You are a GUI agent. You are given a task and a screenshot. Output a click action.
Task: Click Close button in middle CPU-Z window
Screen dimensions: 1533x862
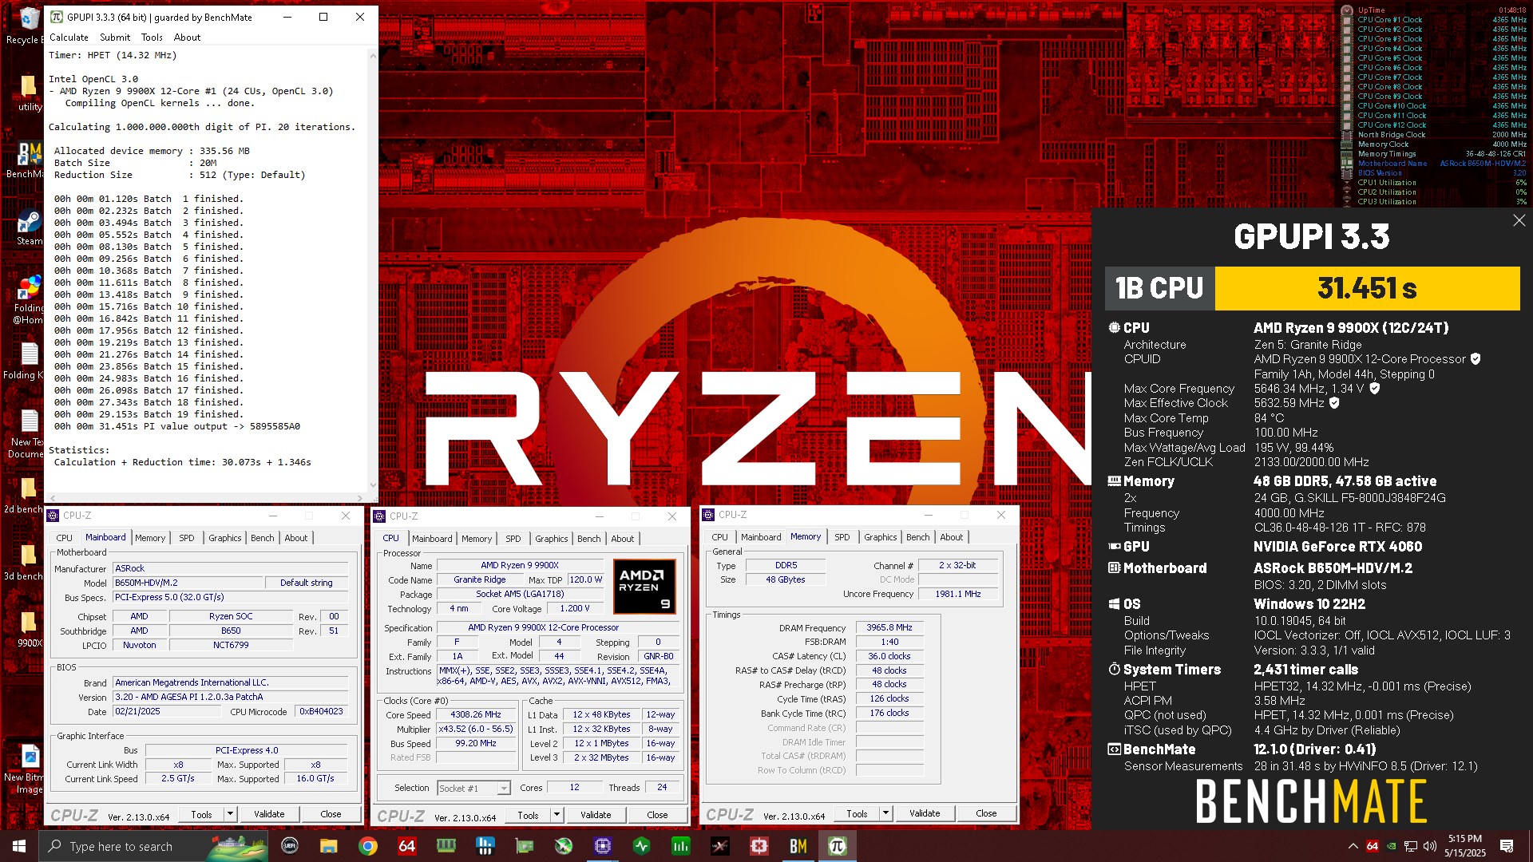click(657, 815)
